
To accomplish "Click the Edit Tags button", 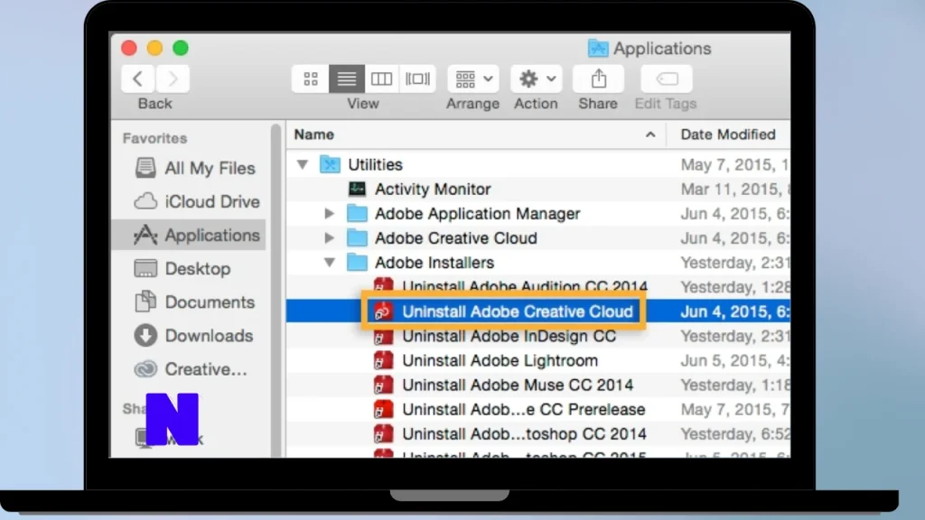I will [667, 79].
